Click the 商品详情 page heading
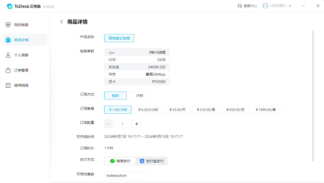The height and width of the screenshot is (183, 324). pyautogui.click(x=77, y=22)
